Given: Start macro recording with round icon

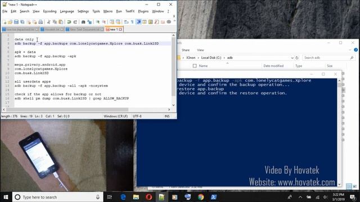Looking at the screenshot, I should coord(169,22).
